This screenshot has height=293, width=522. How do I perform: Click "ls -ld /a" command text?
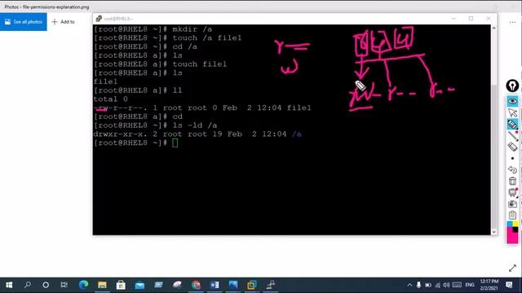tap(194, 125)
